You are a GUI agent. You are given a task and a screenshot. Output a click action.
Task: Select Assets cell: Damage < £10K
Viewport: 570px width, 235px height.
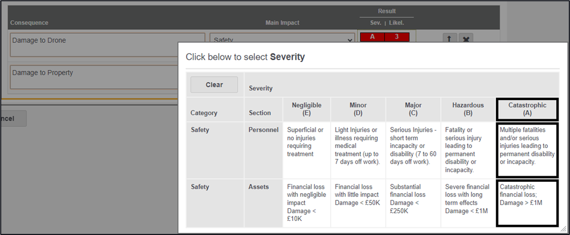pyautogui.click(x=306, y=203)
